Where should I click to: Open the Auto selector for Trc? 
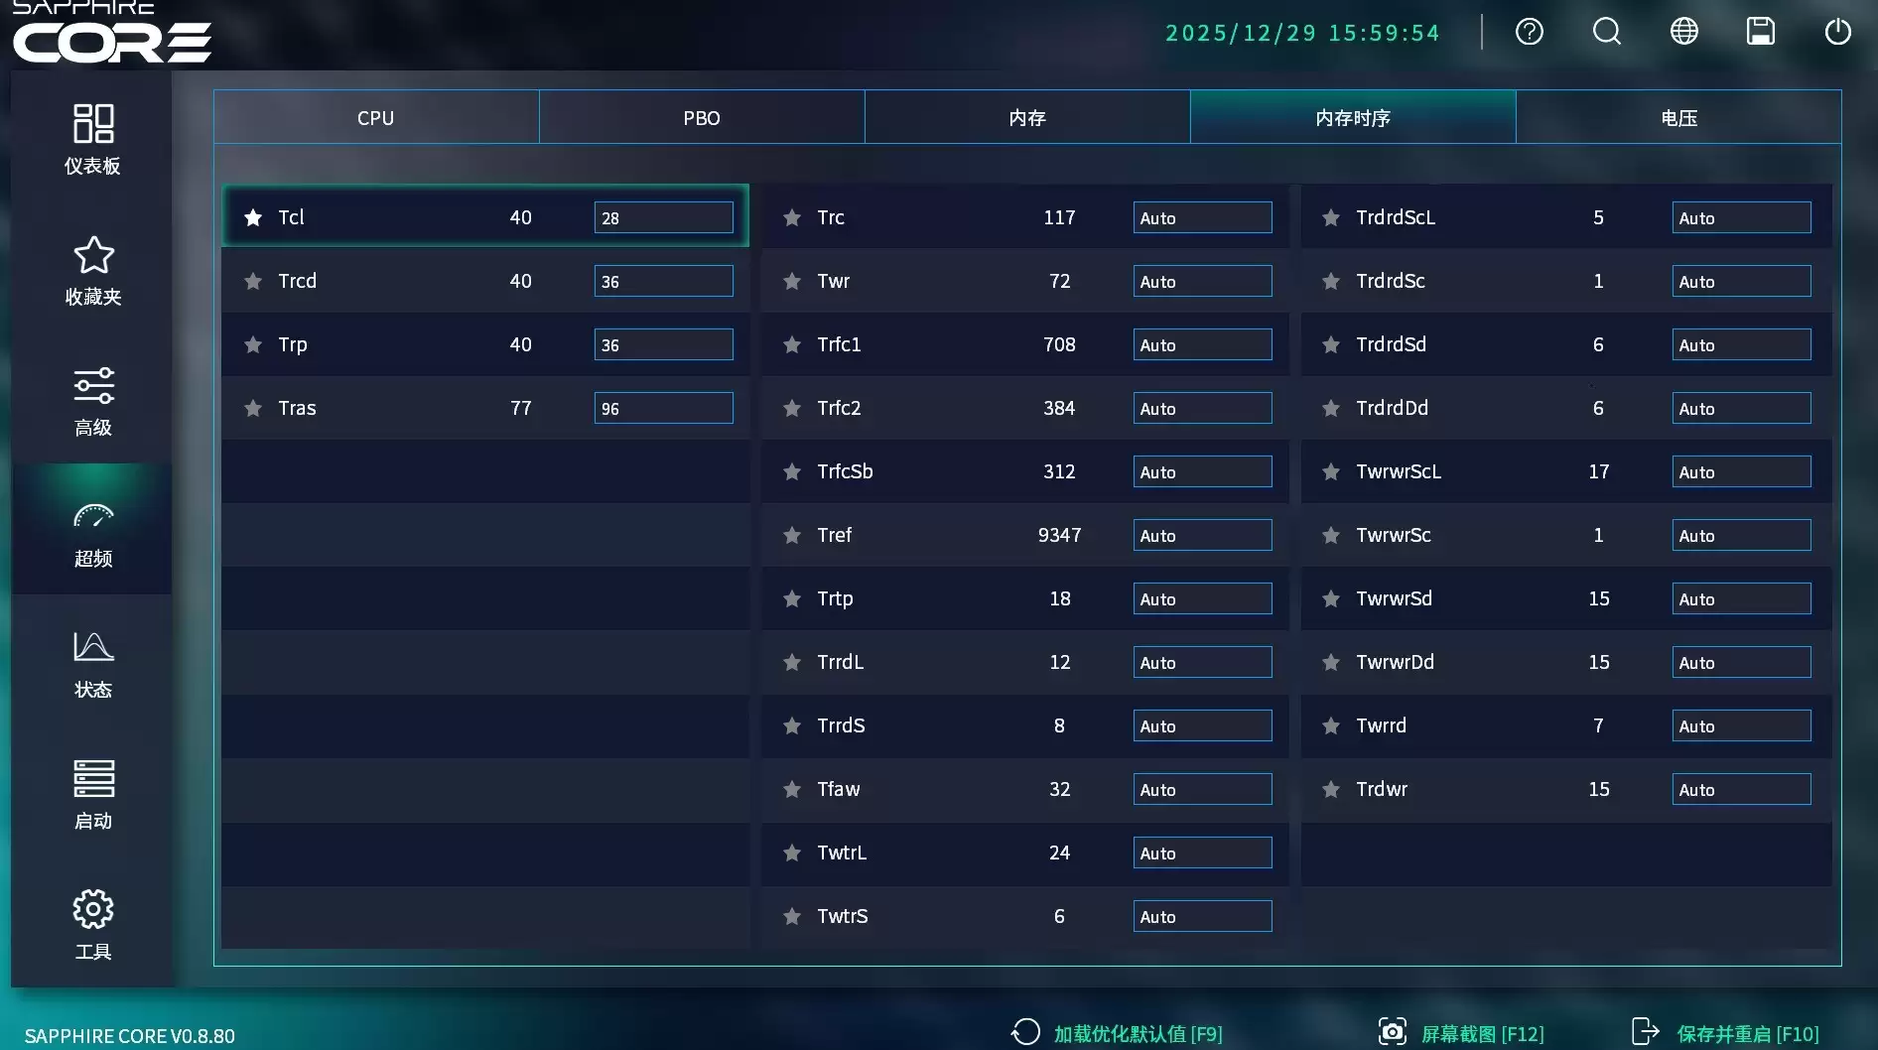coord(1202,217)
